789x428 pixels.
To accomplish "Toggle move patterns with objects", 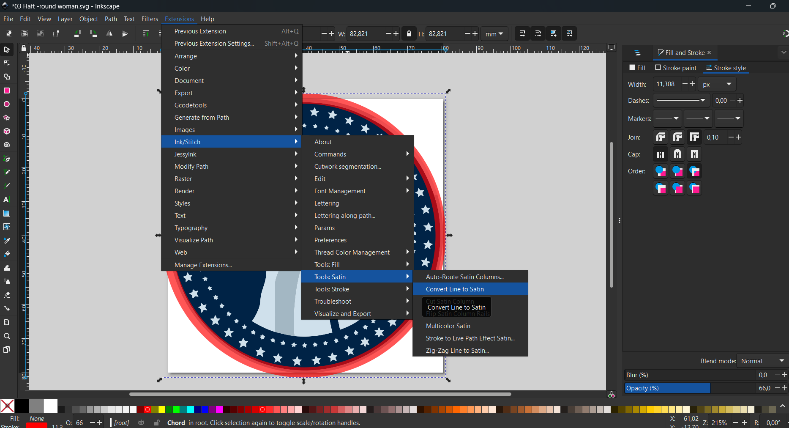I will point(569,33).
